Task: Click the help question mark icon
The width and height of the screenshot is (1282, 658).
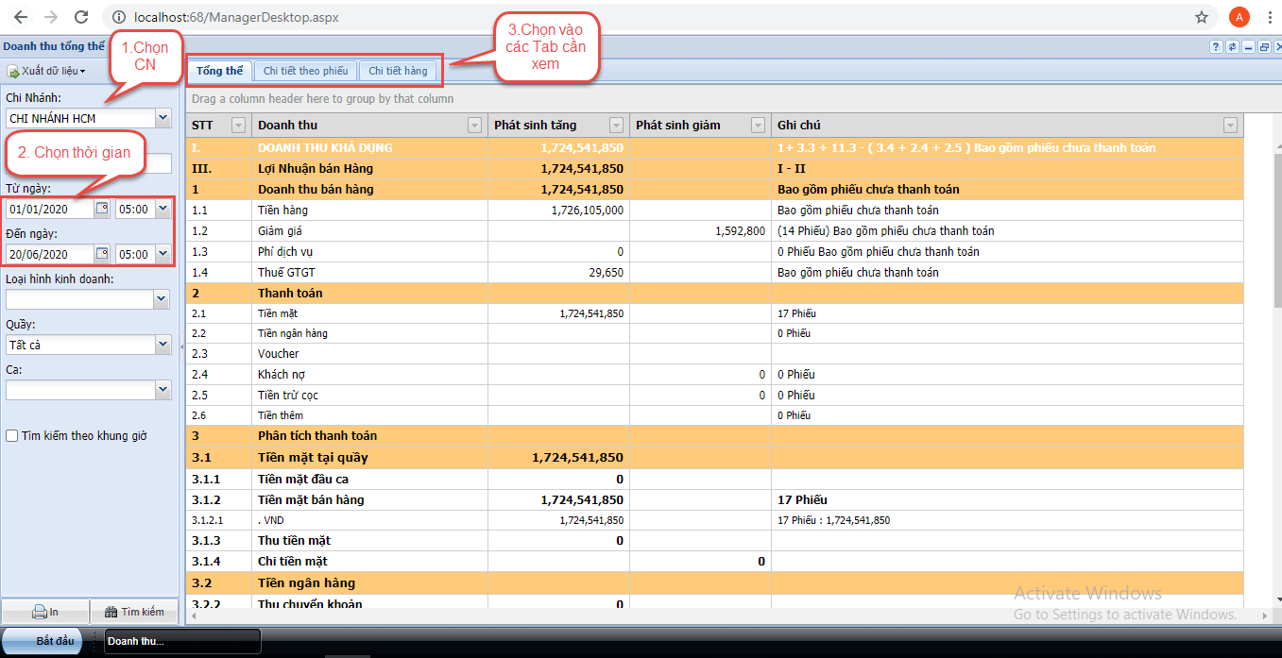Action: tap(1216, 46)
